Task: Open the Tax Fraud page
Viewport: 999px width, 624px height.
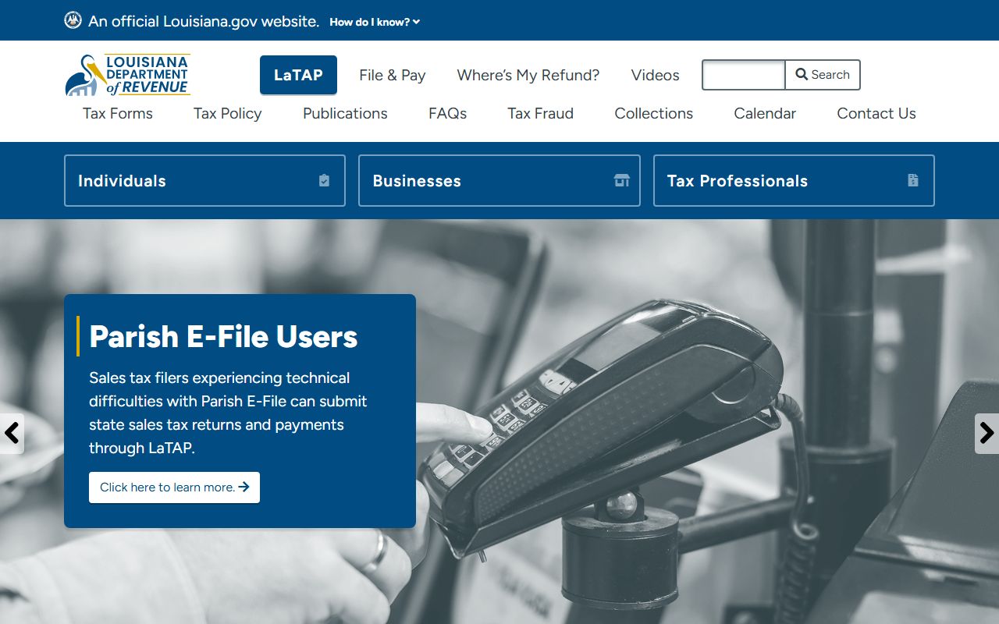Action: point(540,113)
